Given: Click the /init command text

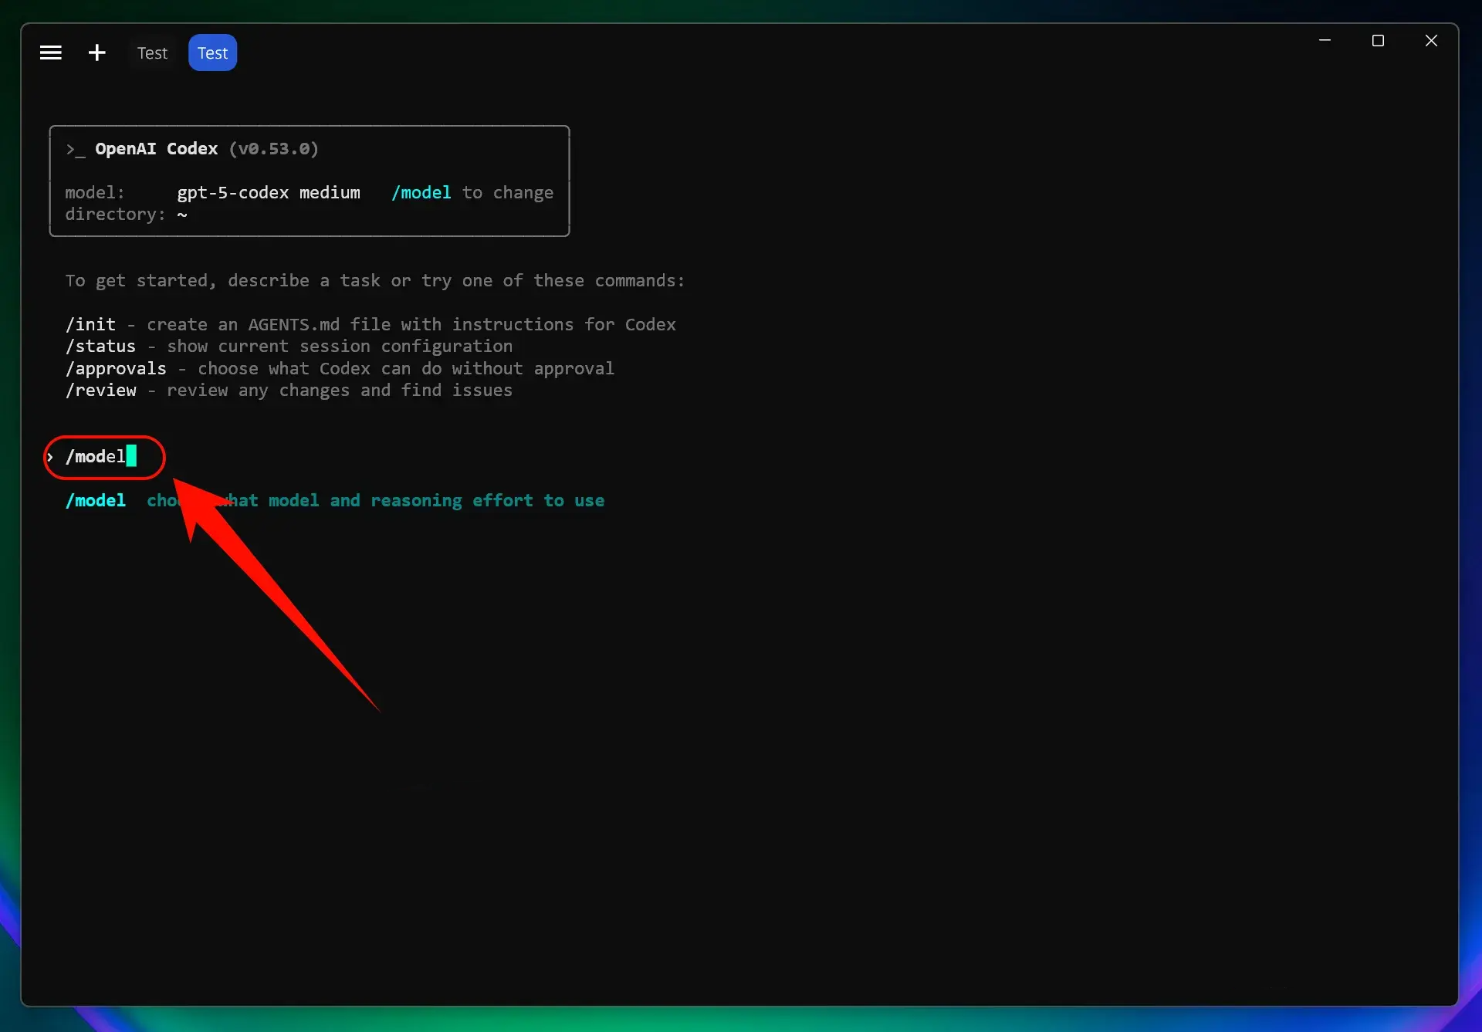Looking at the screenshot, I should pyautogui.click(x=90, y=324).
